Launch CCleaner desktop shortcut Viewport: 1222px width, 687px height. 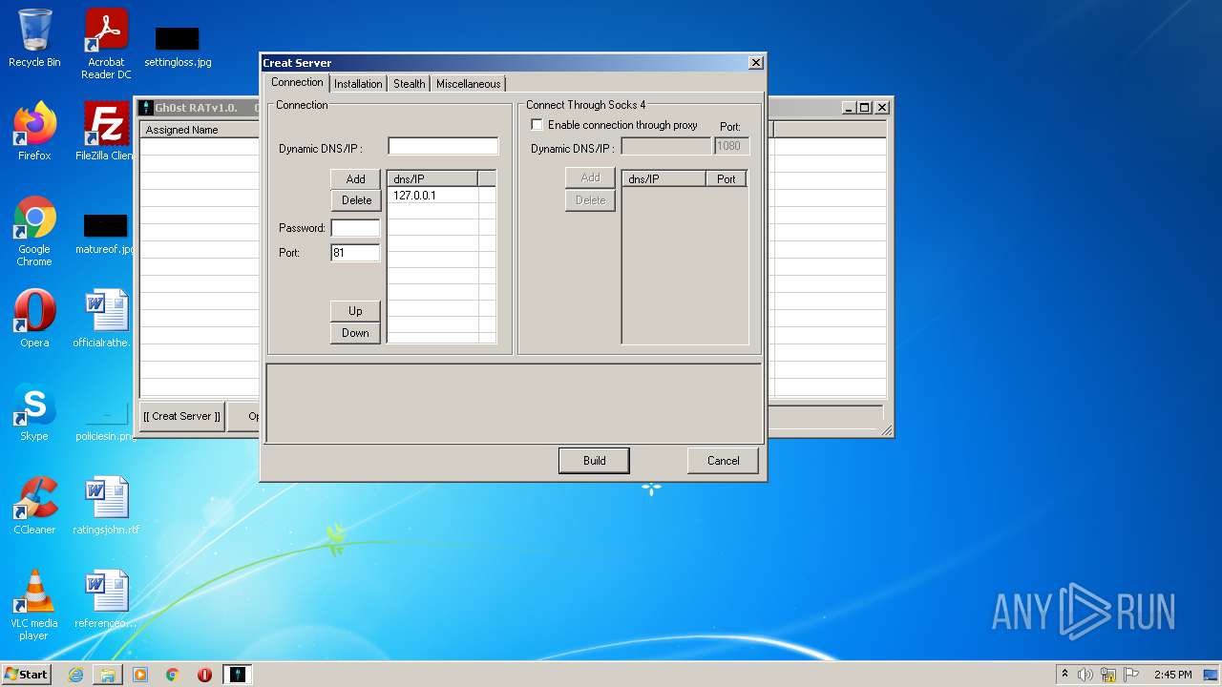coord(34,506)
